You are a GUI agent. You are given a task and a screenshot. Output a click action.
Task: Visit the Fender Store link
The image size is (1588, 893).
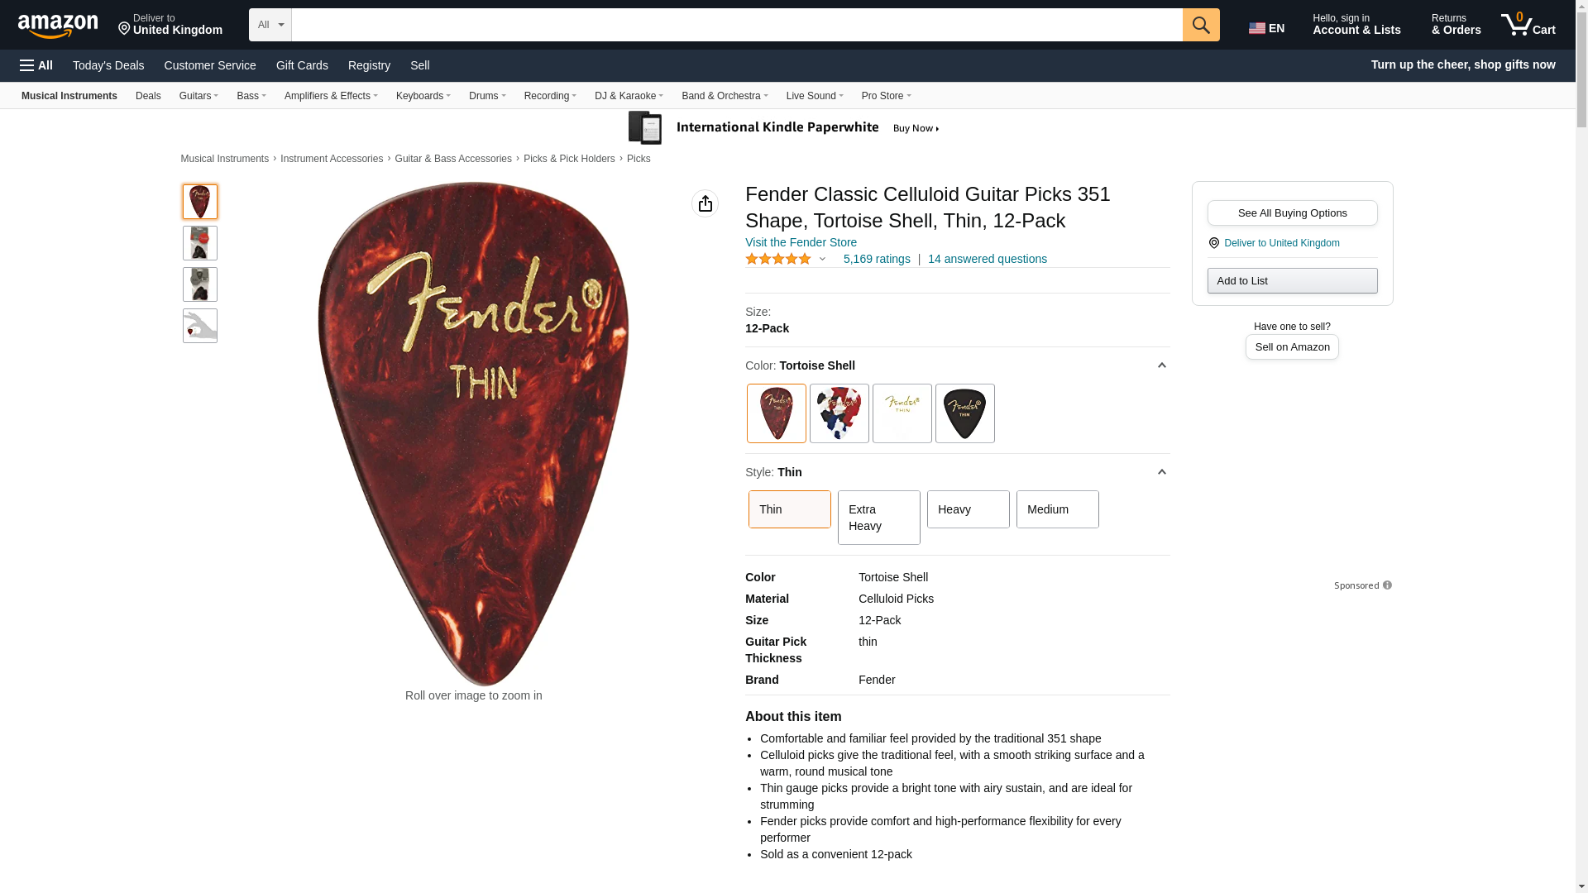[801, 242]
